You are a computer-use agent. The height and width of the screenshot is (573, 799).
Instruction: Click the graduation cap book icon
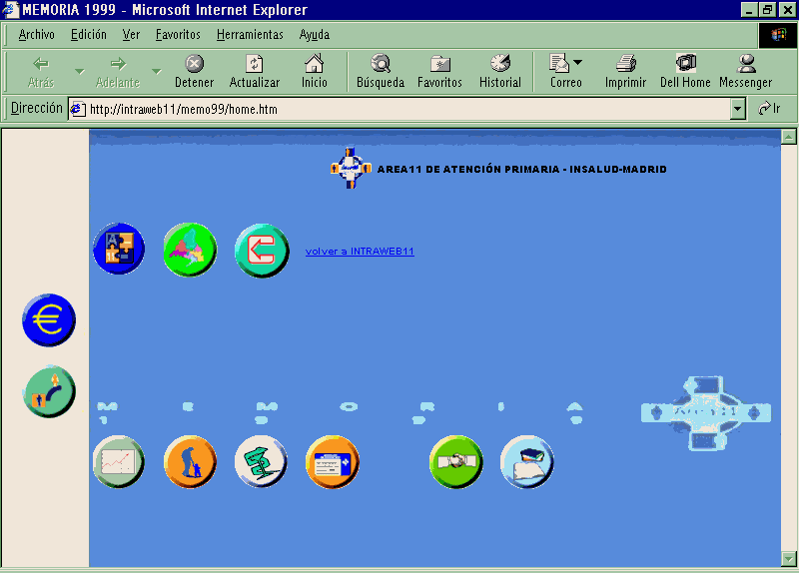coord(526,462)
